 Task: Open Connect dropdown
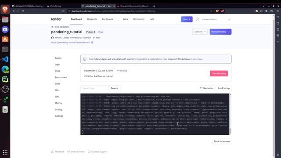(200, 32)
